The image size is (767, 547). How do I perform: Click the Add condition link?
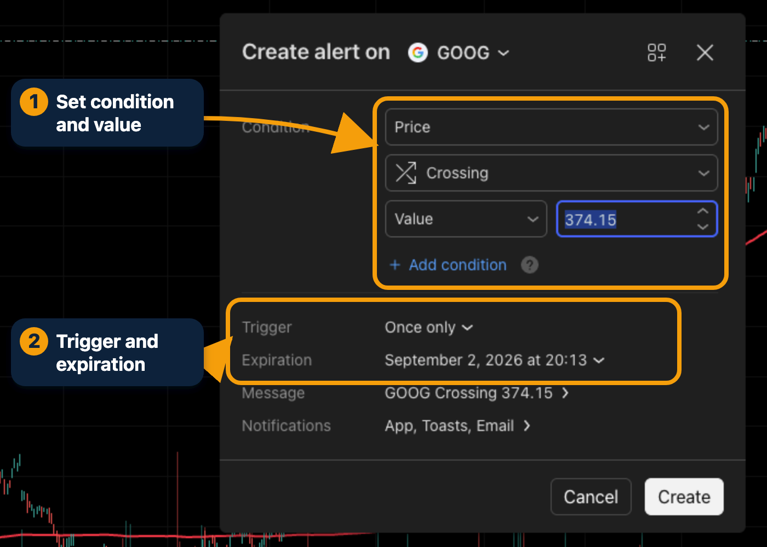coord(448,265)
